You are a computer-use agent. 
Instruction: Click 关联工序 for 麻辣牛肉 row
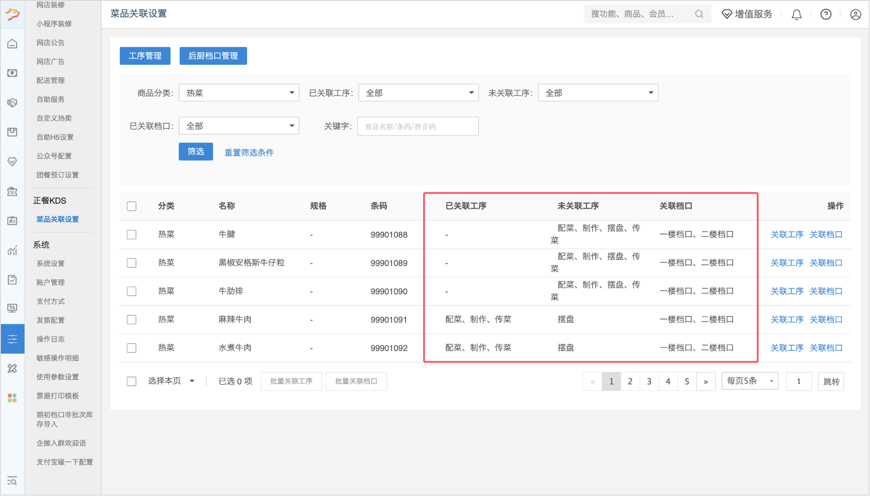(787, 320)
